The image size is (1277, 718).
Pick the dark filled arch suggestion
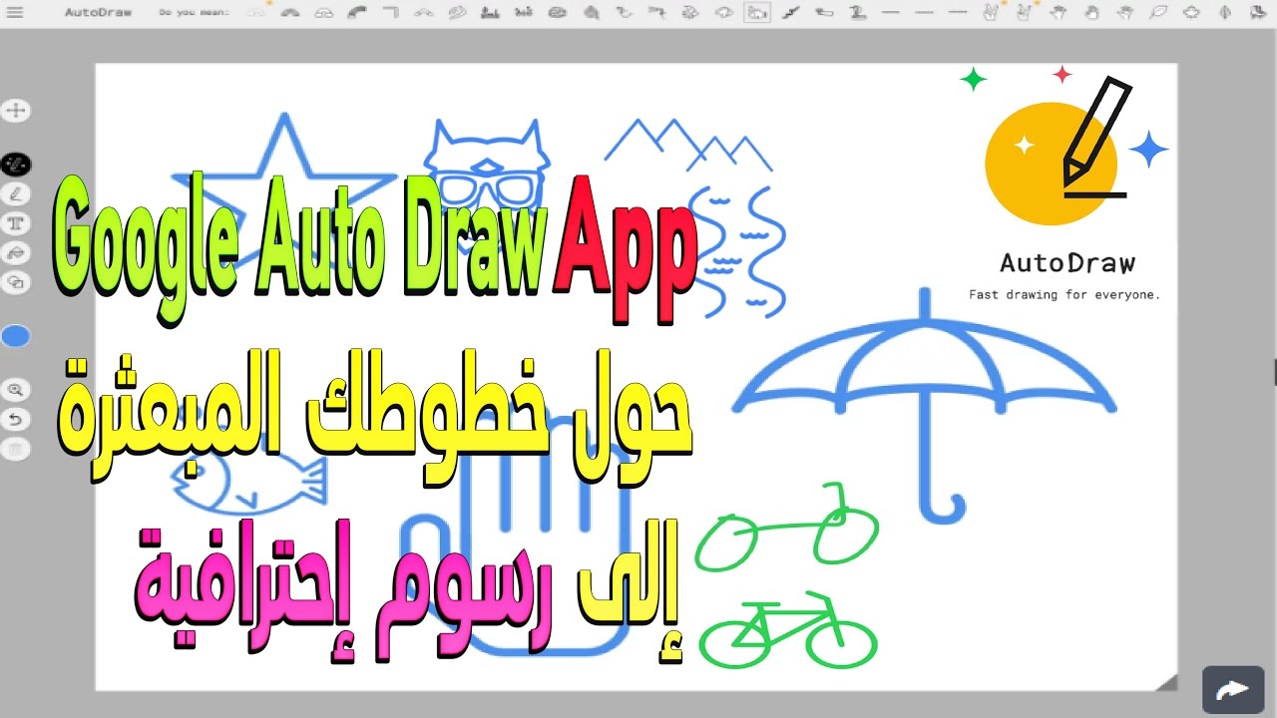point(290,13)
